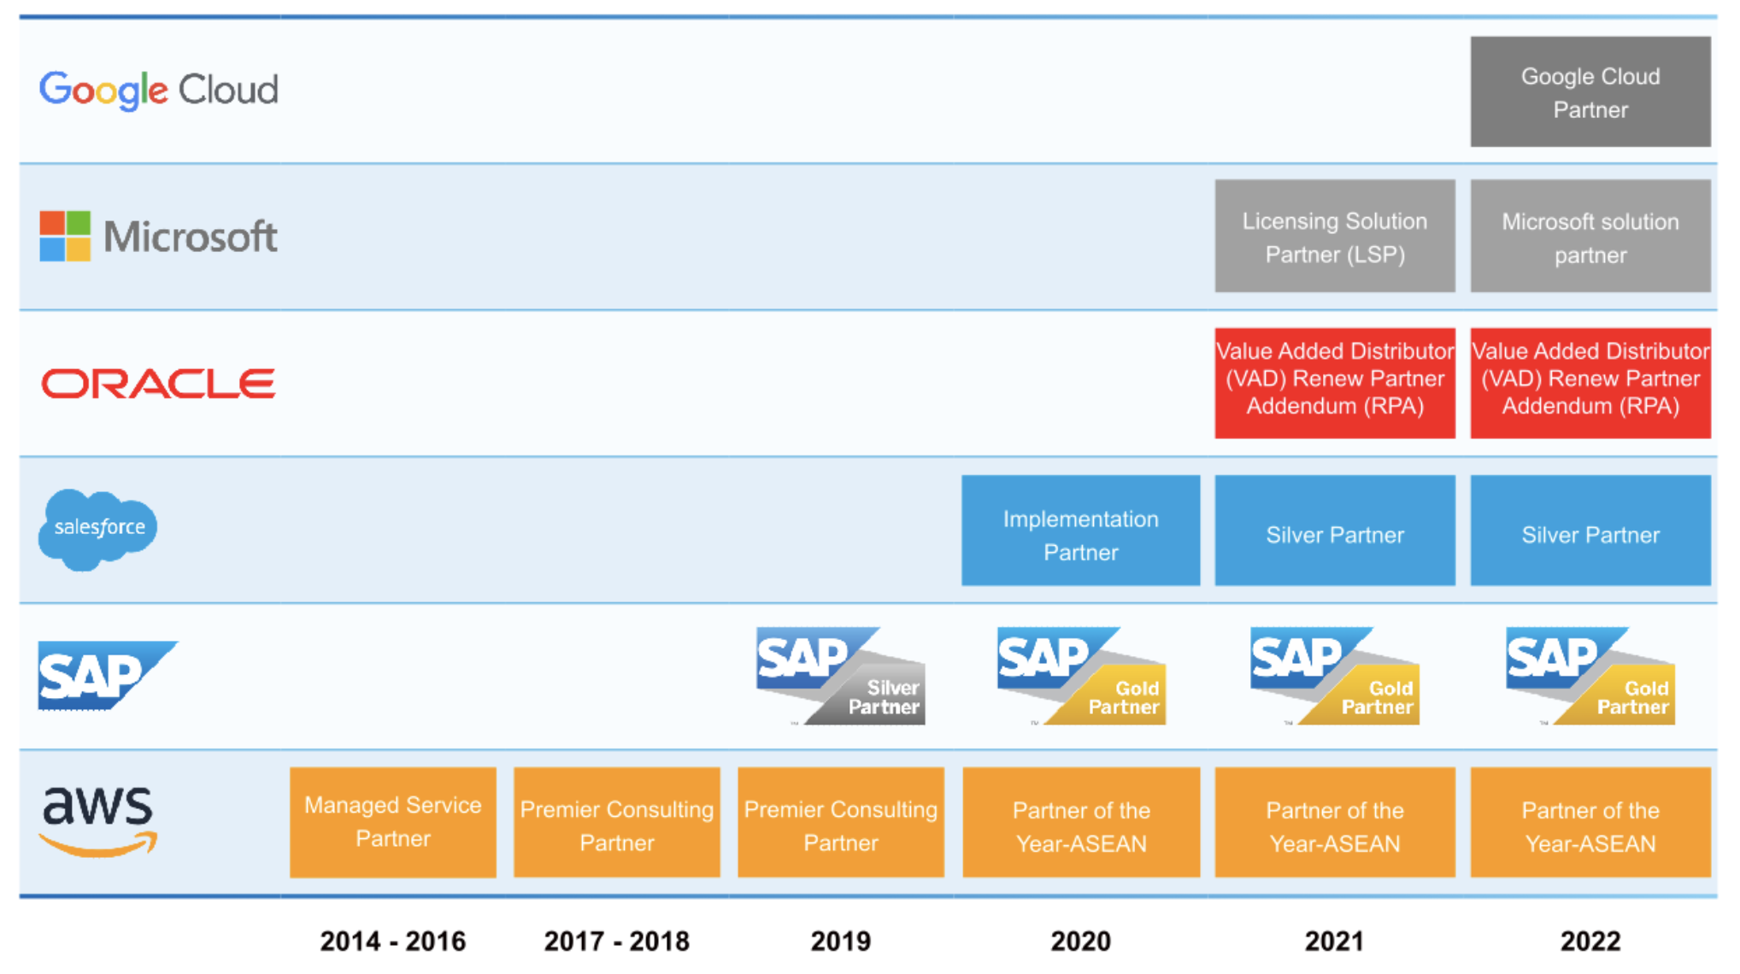Open the Google Cloud Partner card
The height and width of the screenshot is (974, 1740).
1590,92
